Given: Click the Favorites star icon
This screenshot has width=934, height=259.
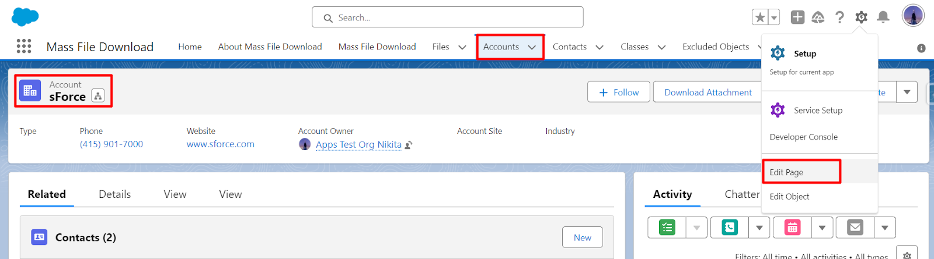Looking at the screenshot, I should click(x=760, y=17).
